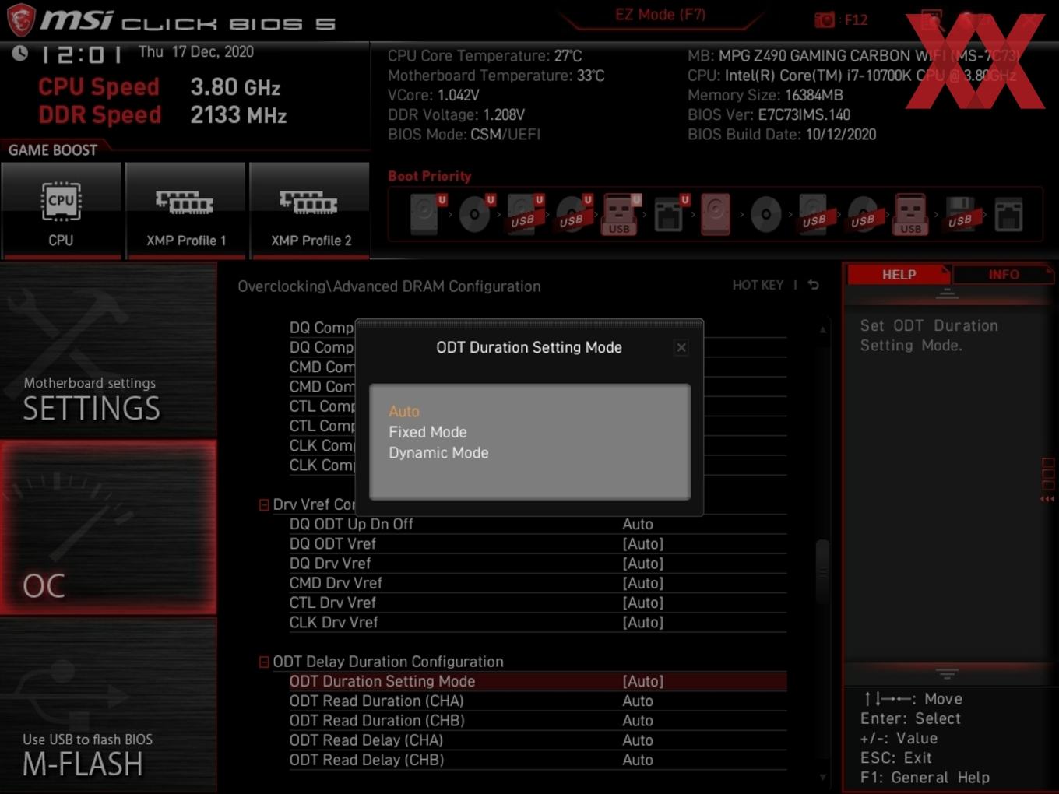Click the MSI dragon shield logo
The image size is (1059, 794).
[21, 19]
